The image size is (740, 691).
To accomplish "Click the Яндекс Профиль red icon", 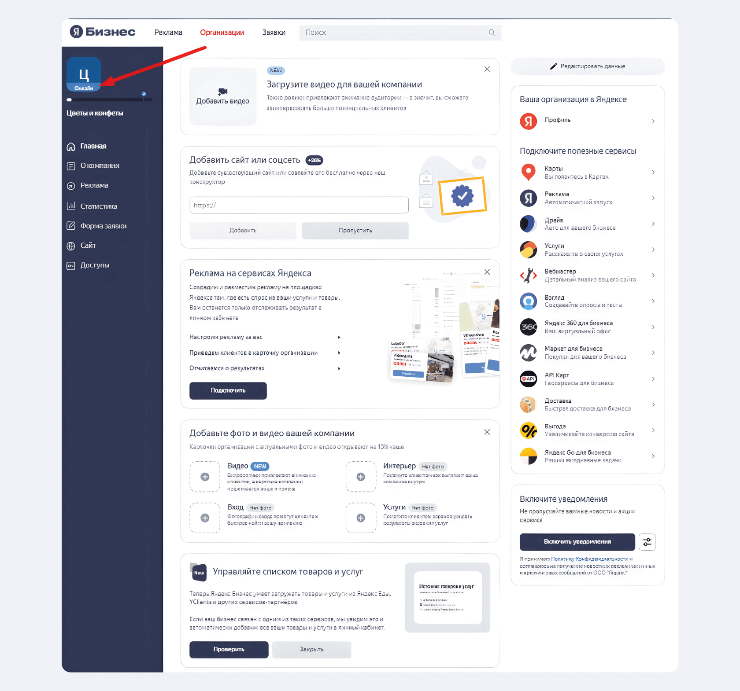I will pos(529,121).
